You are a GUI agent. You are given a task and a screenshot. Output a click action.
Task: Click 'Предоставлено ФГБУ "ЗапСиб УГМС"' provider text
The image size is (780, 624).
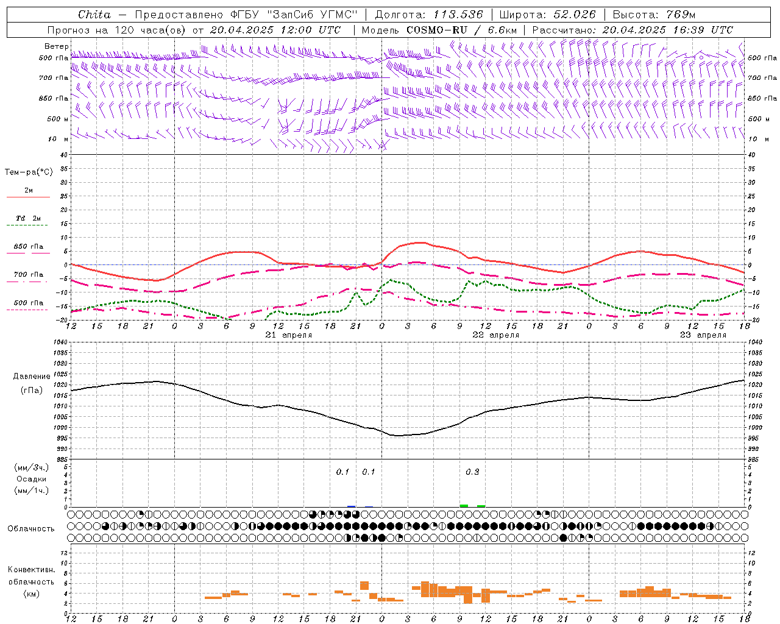[x=246, y=15]
